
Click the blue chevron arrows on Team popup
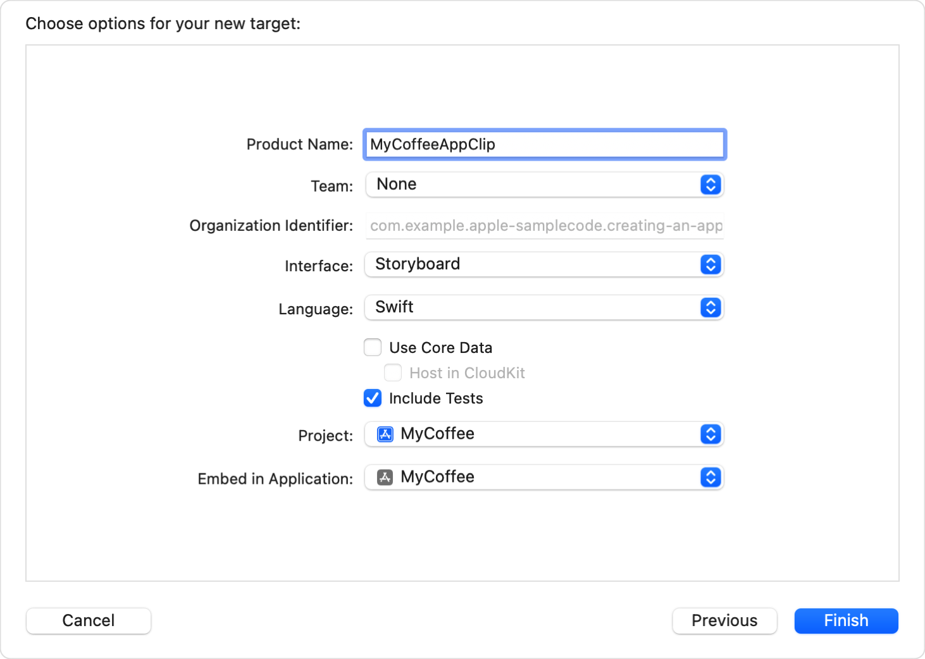(x=711, y=185)
